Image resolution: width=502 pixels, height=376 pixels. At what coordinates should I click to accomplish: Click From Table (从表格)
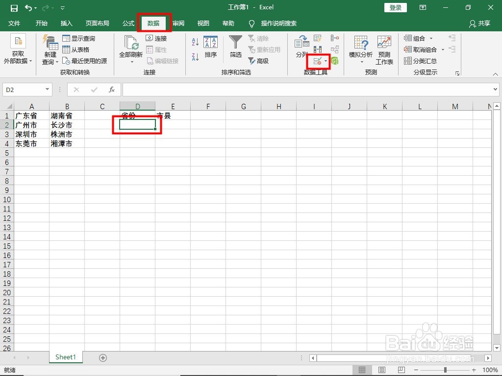76,49
